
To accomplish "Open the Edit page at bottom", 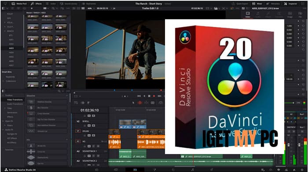I will pos(135,170).
